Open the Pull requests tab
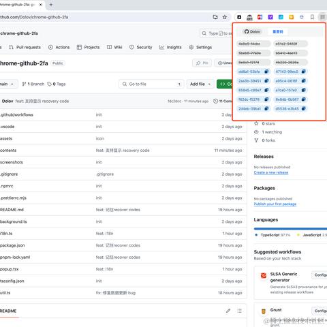 (x=25, y=47)
